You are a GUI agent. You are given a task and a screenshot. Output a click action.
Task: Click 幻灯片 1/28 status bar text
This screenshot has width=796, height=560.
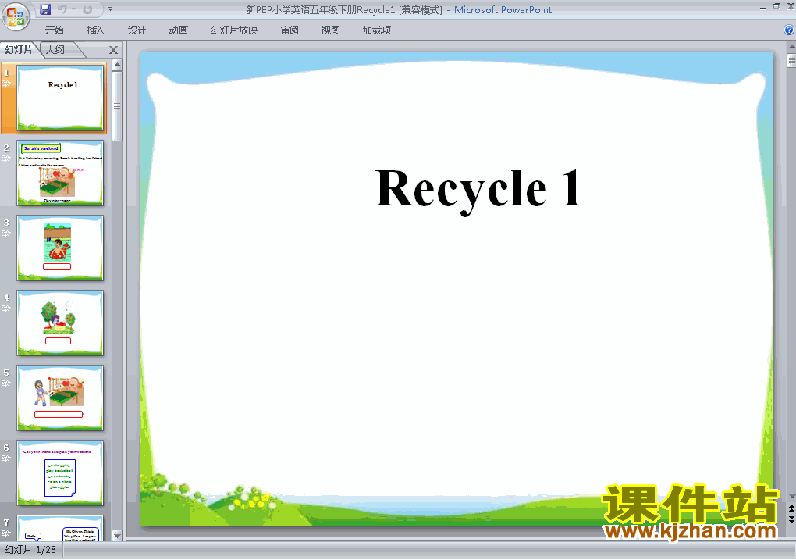(x=30, y=550)
